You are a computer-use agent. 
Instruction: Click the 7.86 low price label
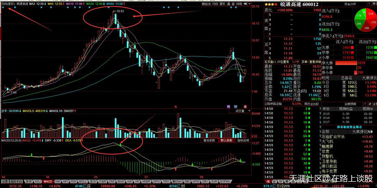click(14, 92)
